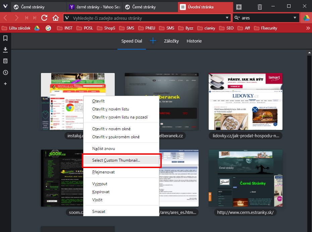The width and height of the screenshot is (312, 232).
Task: Open the Aff bookmarks folder
Action: pyautogui.click(x=244, y=28)
